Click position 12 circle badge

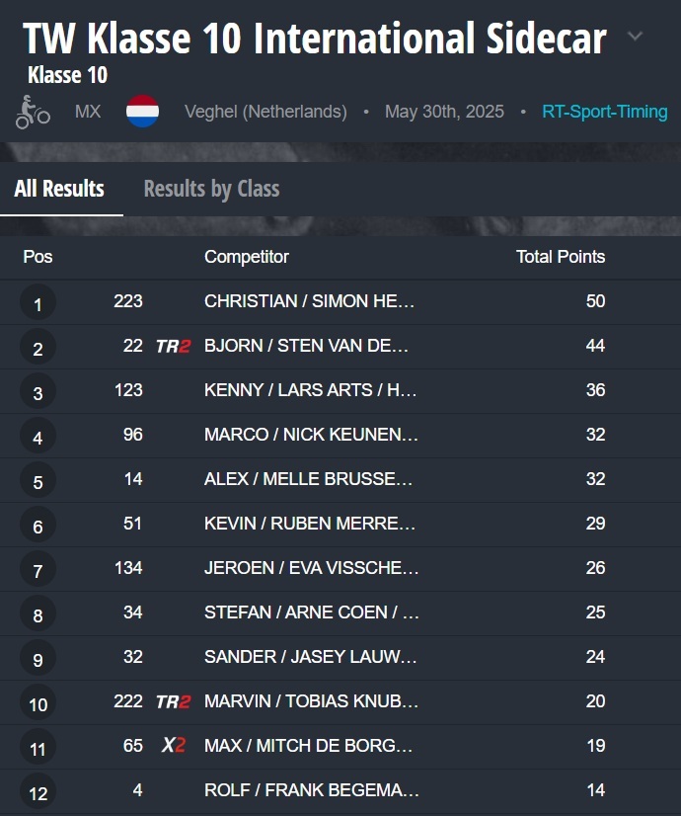pos(38,791)
